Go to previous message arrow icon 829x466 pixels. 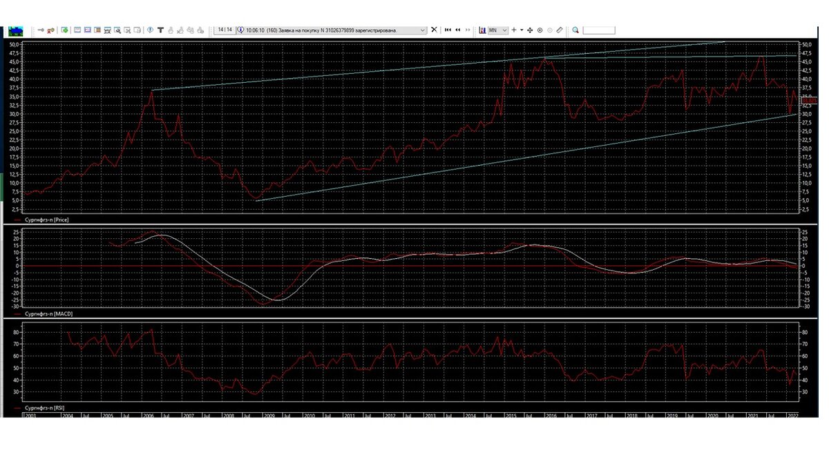coord(458,30)
